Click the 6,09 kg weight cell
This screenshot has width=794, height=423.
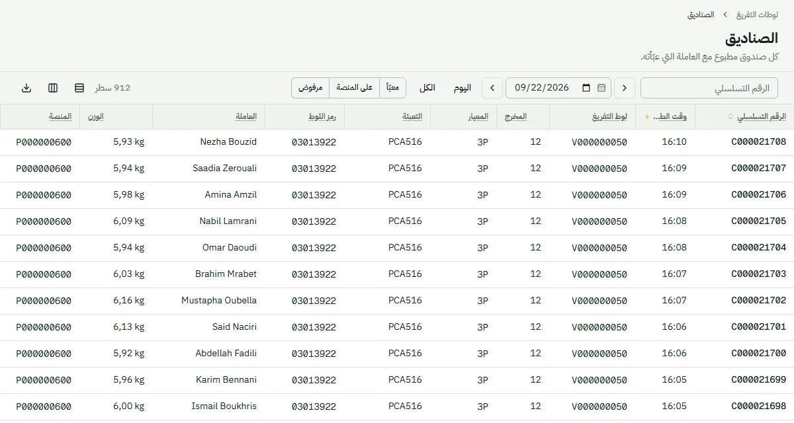tap(129, 221)
